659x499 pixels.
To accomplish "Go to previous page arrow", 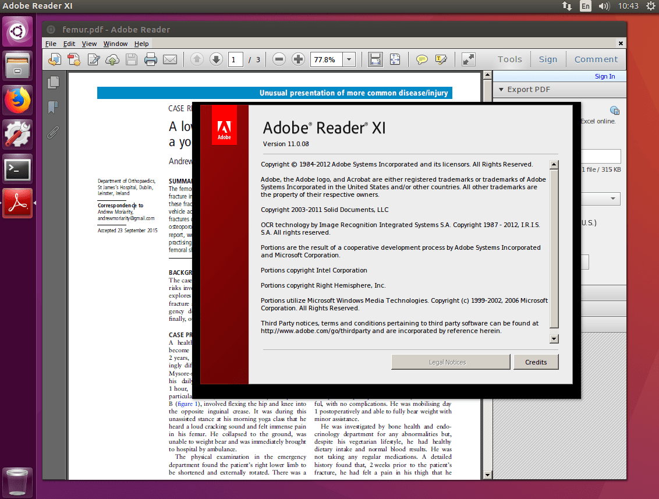I will tap(197, 59).
